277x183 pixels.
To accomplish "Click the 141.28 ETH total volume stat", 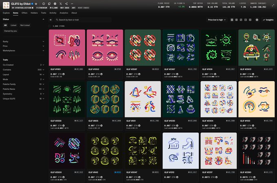I will point(229,7).
